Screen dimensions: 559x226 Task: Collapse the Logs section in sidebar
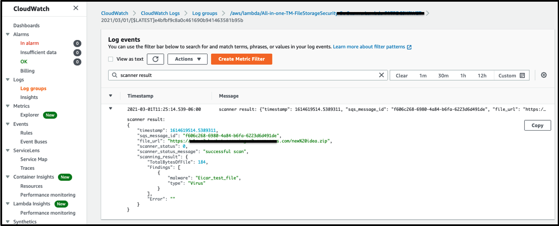click(8, 79)
